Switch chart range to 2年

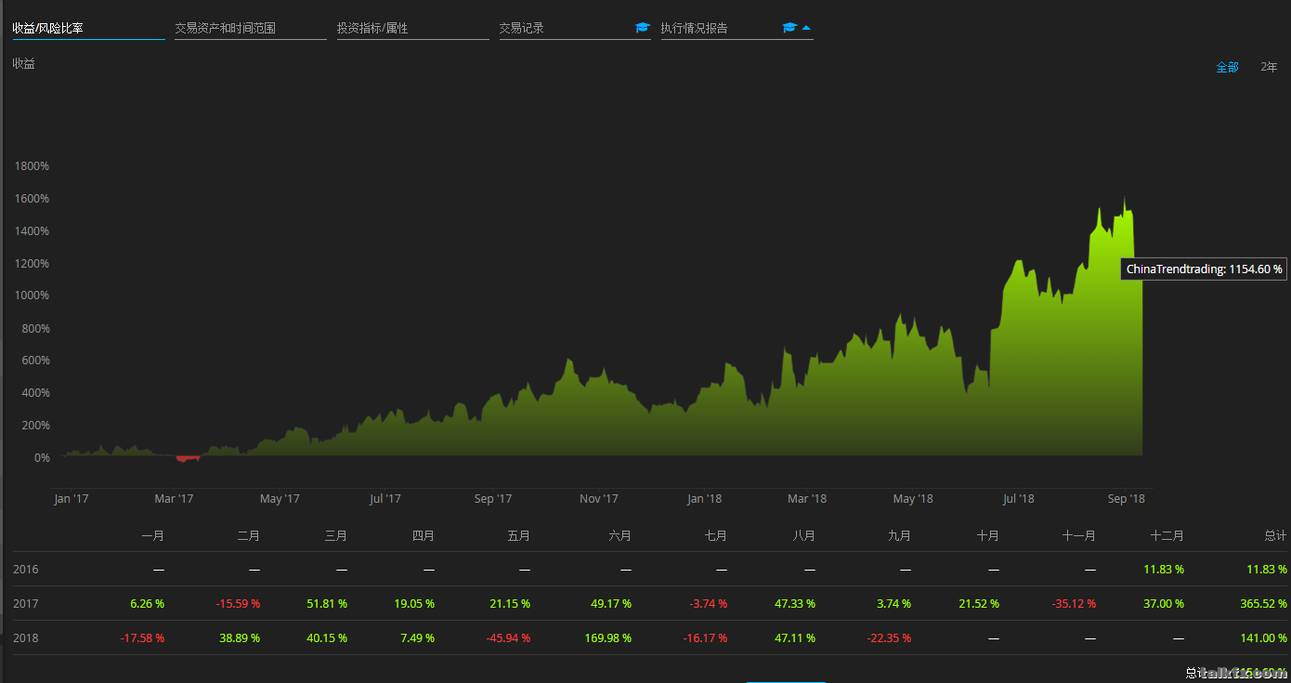click(x=1269, y=67)
